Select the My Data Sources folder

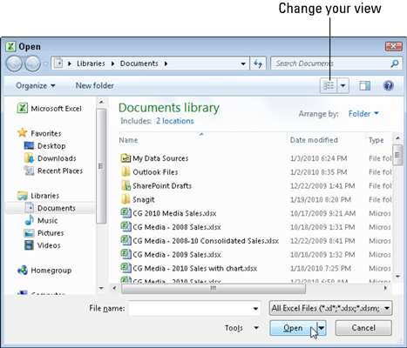(154, 158)
